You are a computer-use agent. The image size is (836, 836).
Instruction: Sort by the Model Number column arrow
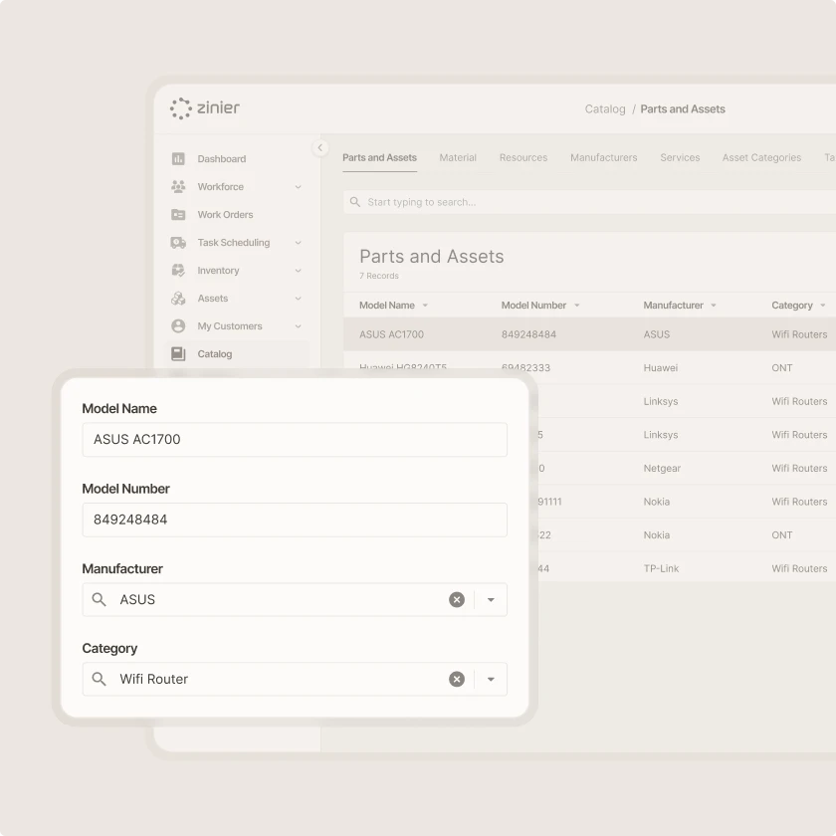[x=577, y=306]
